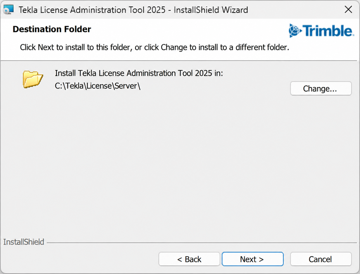Click the wizard title bar text

[133, 10]
